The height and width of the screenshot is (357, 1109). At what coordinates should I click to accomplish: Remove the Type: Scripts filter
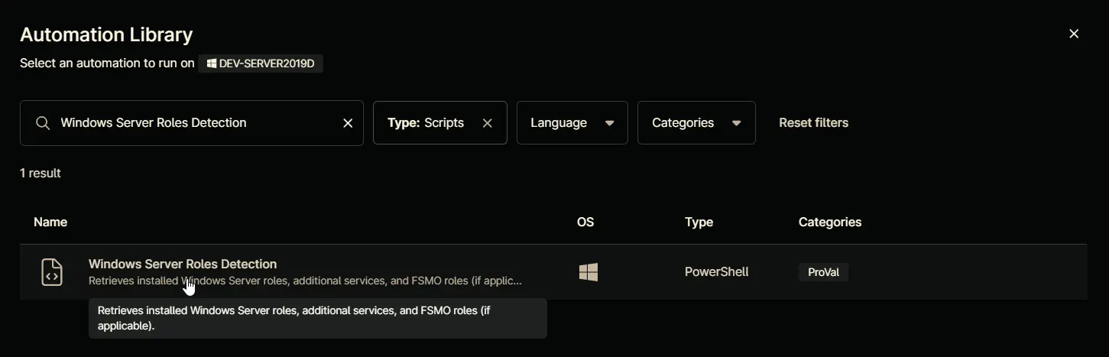488,123
